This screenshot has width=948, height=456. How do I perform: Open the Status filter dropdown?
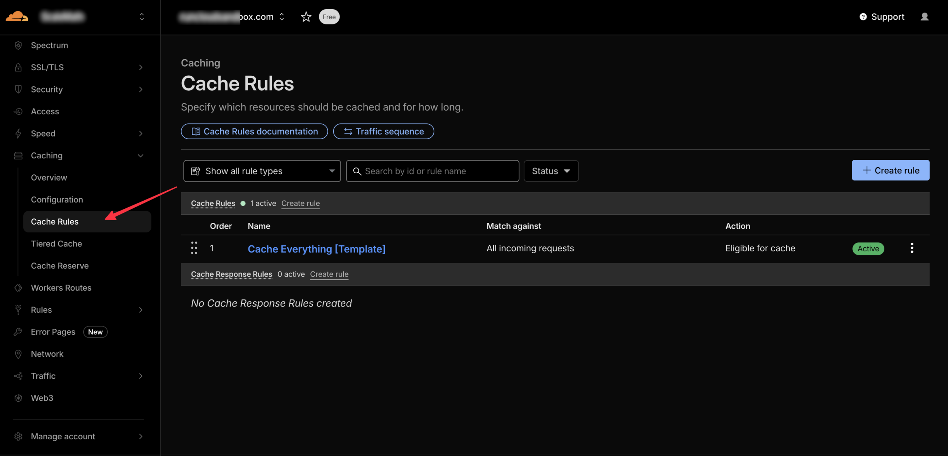coord(551,171)
